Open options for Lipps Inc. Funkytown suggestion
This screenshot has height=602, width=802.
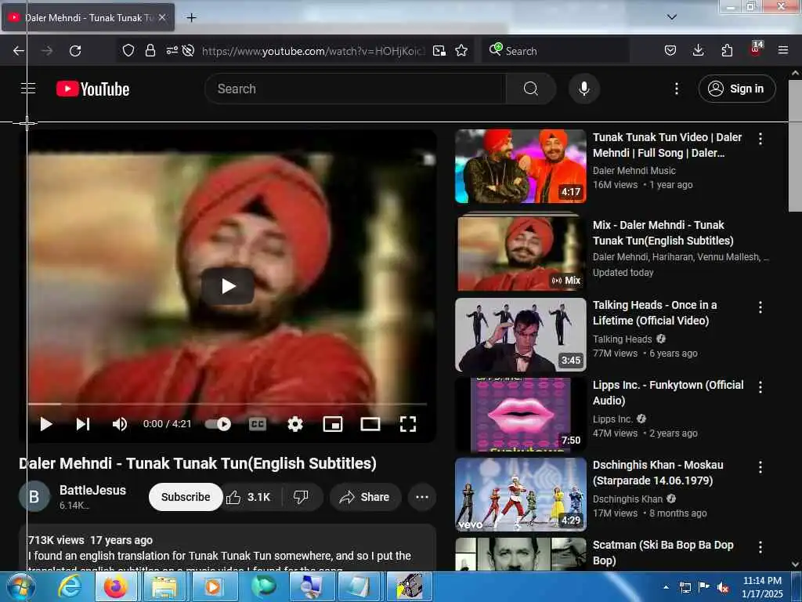(760, 387)
